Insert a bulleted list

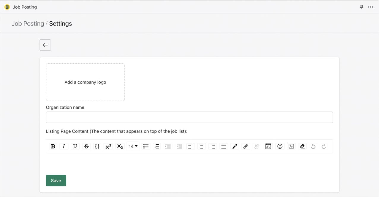(146, 146)
